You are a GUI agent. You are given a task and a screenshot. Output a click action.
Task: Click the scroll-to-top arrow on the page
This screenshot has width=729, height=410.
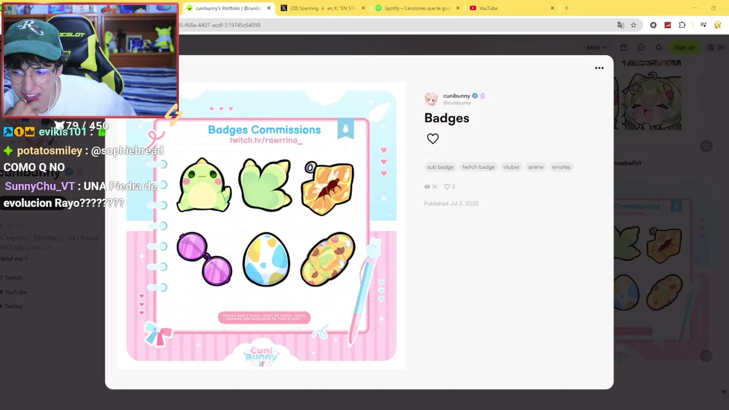point(723,392)
